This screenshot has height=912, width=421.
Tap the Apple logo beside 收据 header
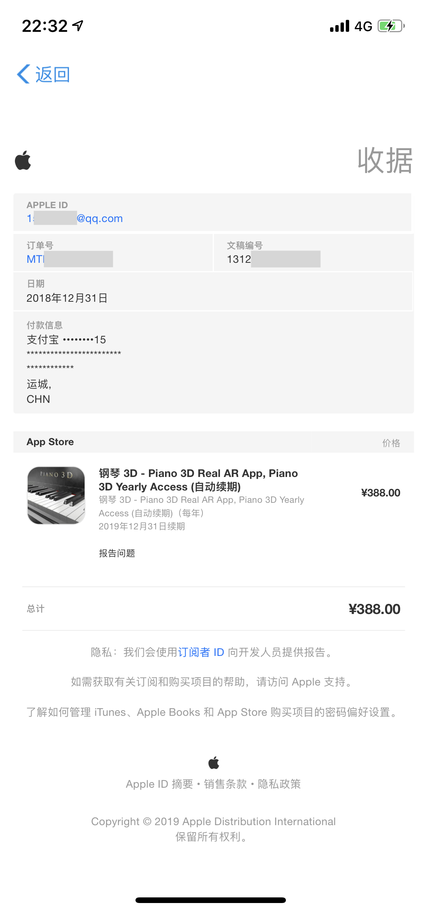click(23, 160)
